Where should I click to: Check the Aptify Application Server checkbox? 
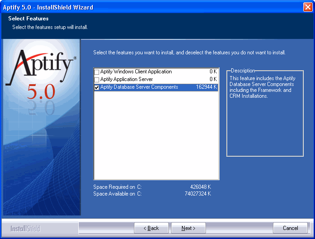[97, 80]
